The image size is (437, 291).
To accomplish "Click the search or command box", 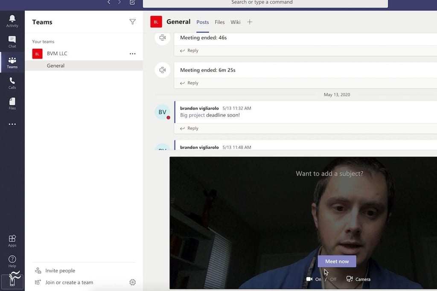I will coord(265,3).
